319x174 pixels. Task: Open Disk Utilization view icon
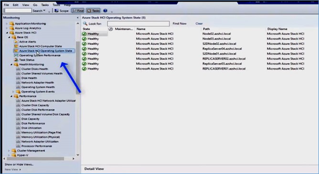tap(18, 128)
